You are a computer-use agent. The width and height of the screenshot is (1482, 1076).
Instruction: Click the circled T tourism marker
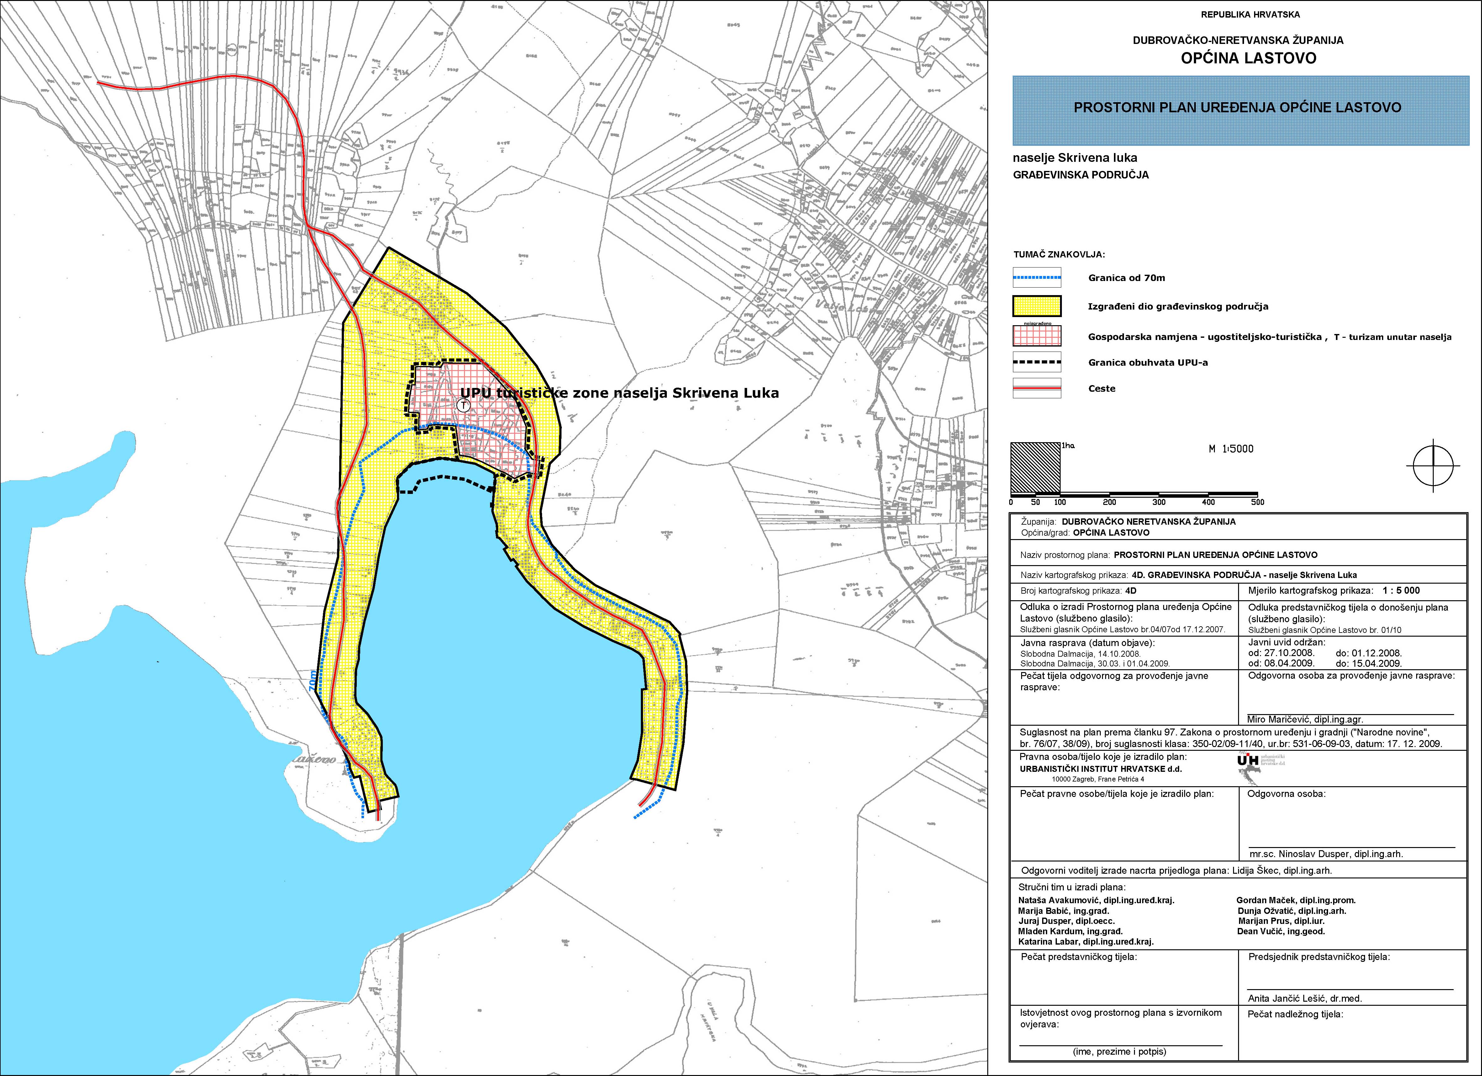[x=464, y=406]
